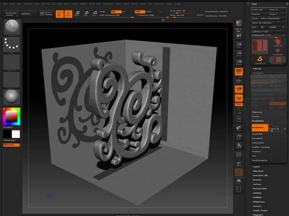Click Clone All SubTools button
The image size is (289, 216).
click(268, 23)
